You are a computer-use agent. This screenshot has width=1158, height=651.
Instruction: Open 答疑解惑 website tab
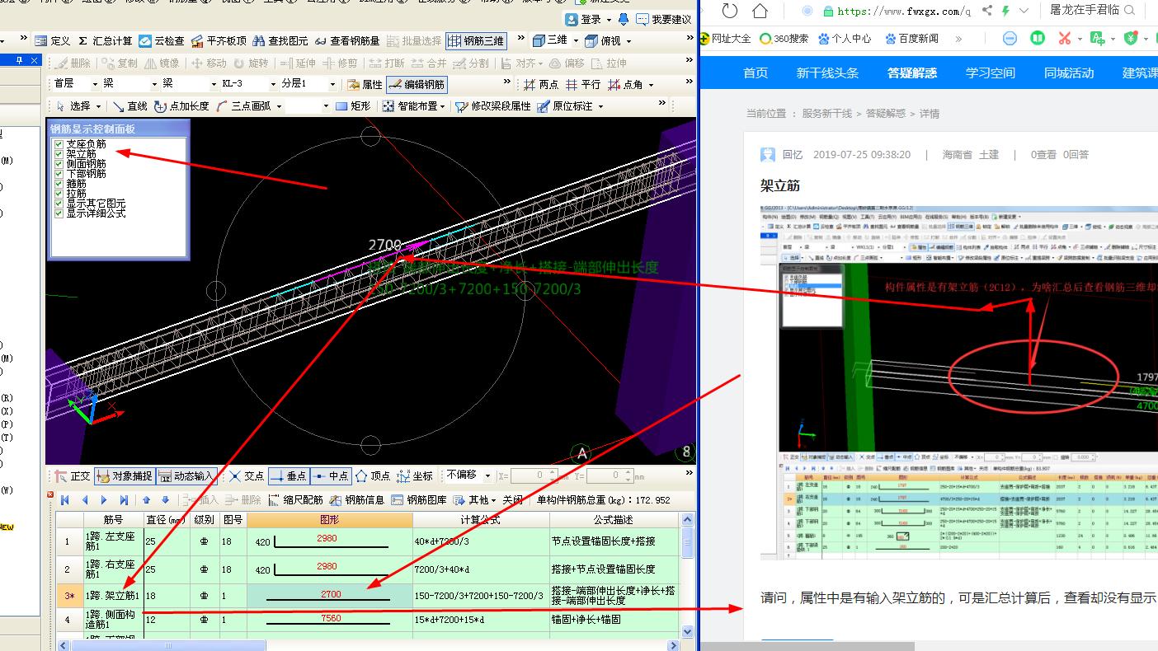912,73
